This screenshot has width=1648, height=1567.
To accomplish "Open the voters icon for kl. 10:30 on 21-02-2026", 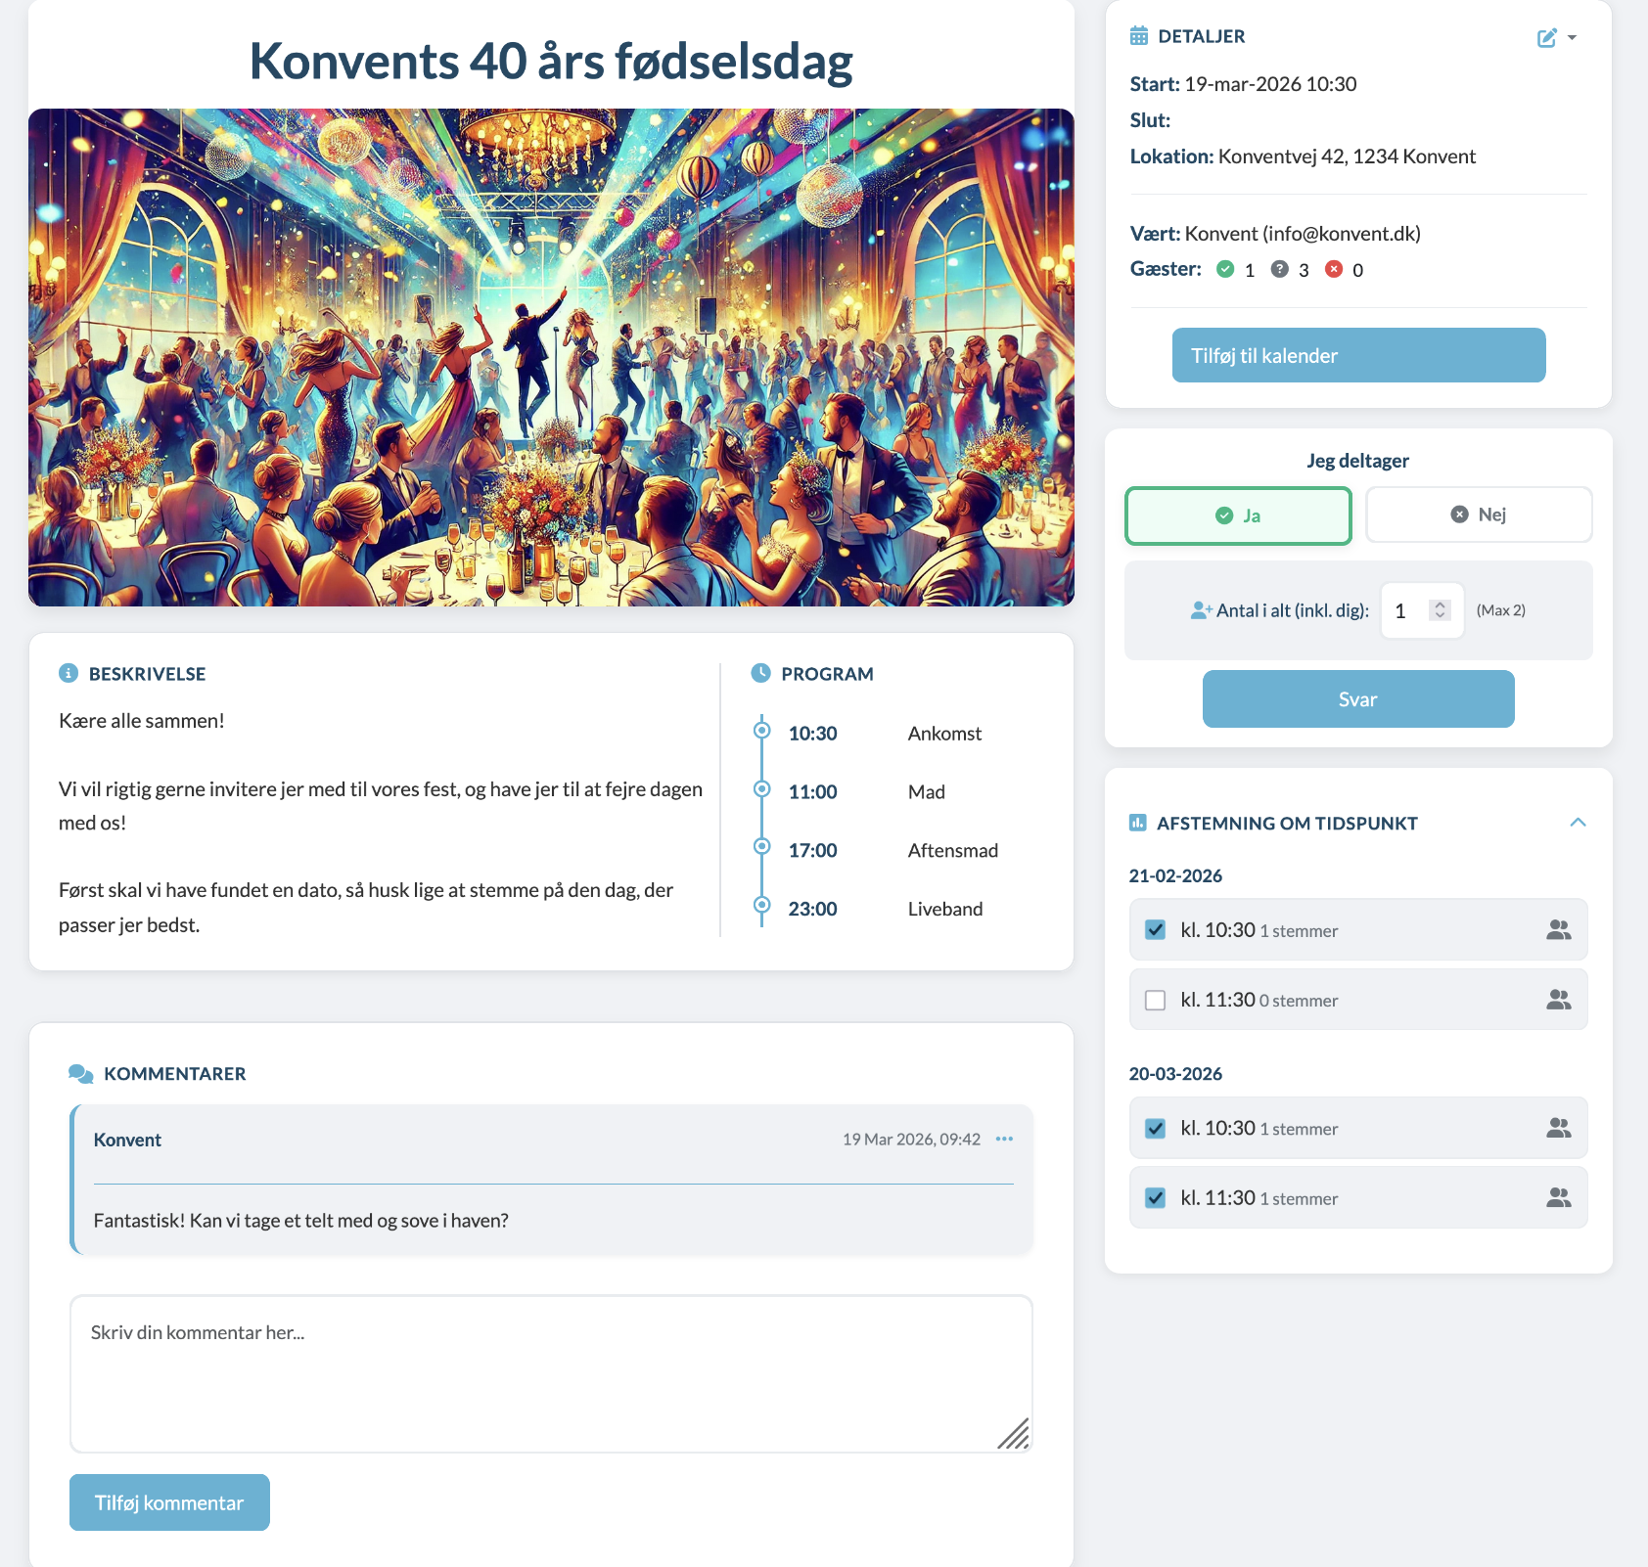I will 1560,930.
